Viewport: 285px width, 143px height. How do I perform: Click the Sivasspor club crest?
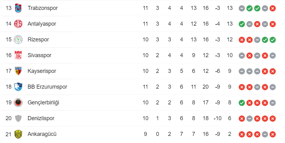pyautogui.click(x=19, y=55)
